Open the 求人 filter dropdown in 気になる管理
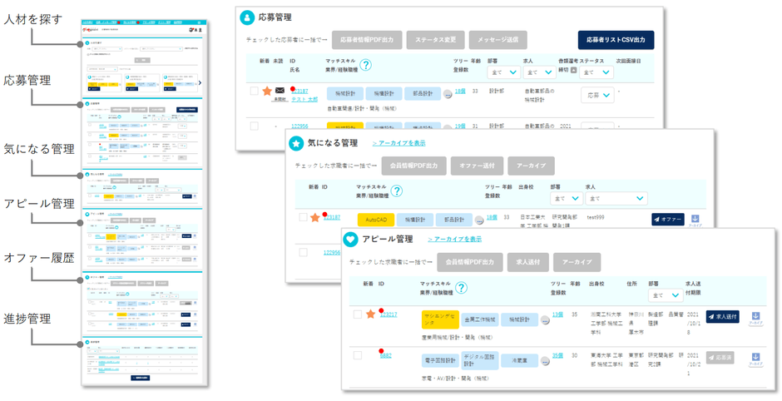This screenshot has height=401, width=782. pyautogui.click(x=616, y=199)
